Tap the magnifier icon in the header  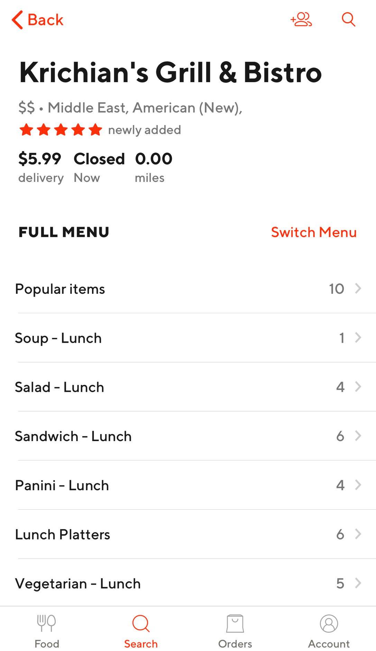(x=348, y=19)
